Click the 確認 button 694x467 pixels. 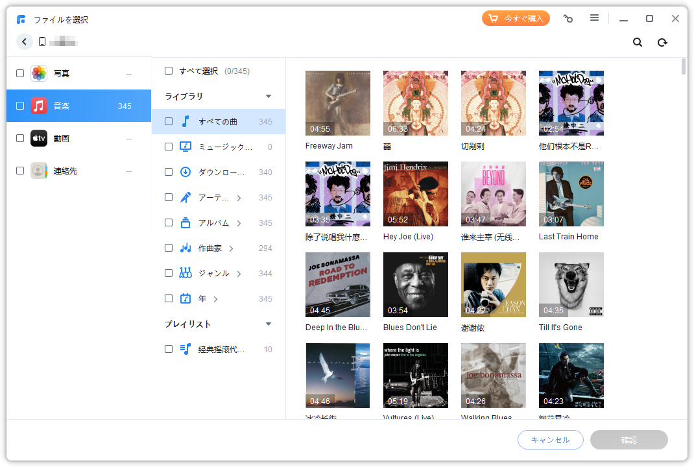(628, 440)
